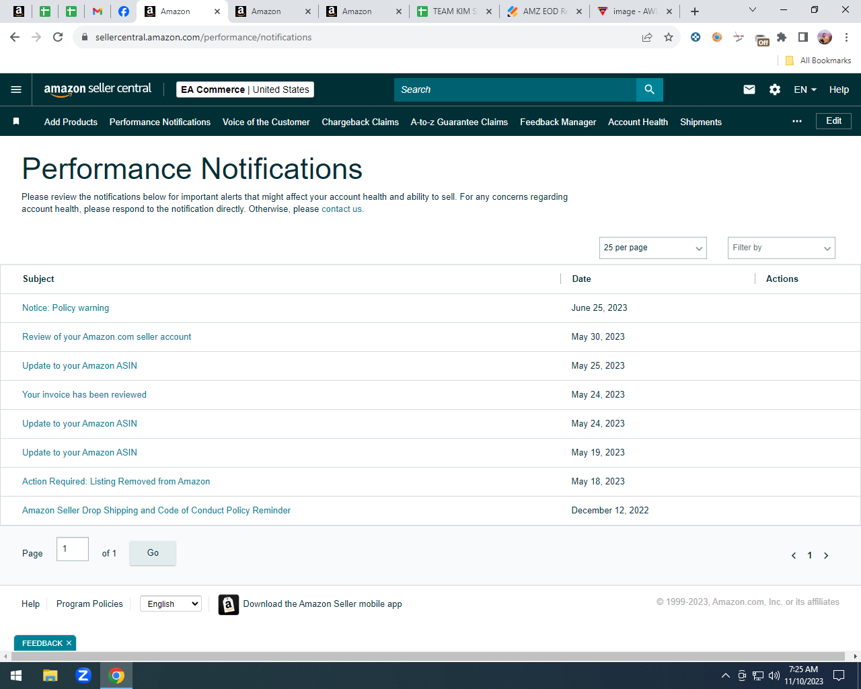Open Account Health page
The image size is (861, 689).
coord(638,122)
